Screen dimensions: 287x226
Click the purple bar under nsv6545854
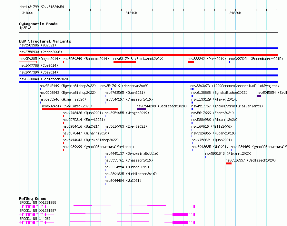point(259,96)
